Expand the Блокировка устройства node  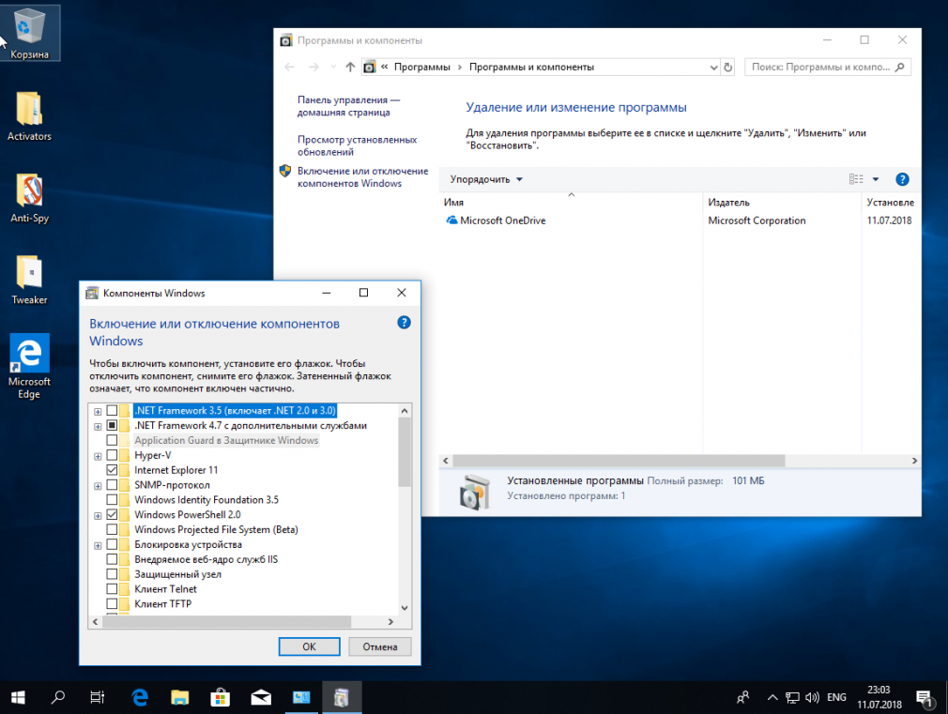pyautogui.click(x=98, y=545)
